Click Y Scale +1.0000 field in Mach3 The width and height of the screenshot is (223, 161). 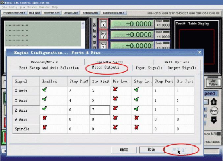click(163, 37)
